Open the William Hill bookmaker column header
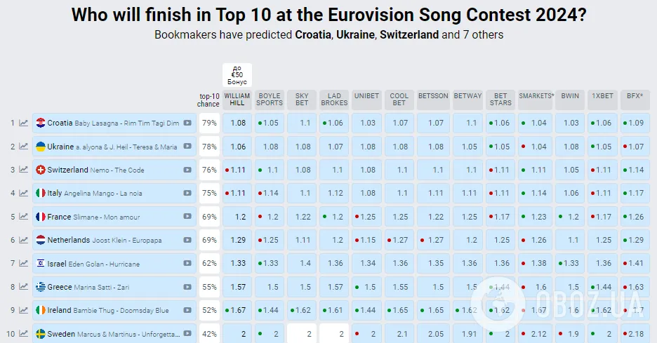 [x=237, y=100]
